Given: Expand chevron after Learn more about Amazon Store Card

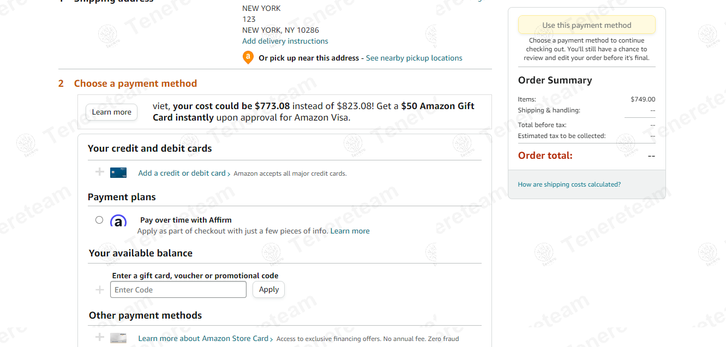Looking at the screenshot, I should (272, 339).
